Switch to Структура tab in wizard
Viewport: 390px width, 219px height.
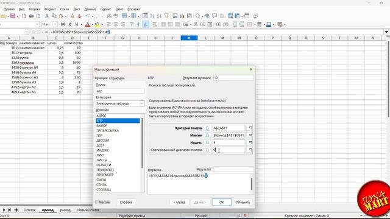click(116, 78)
